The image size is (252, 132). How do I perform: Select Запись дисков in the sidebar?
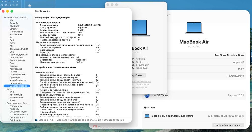click(17, 60)
